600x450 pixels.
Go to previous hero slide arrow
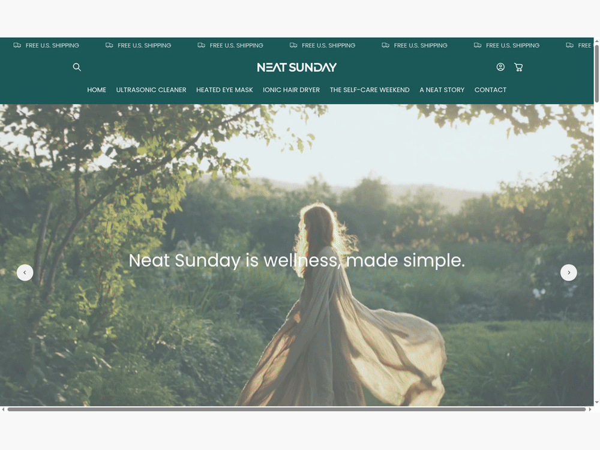25,273
